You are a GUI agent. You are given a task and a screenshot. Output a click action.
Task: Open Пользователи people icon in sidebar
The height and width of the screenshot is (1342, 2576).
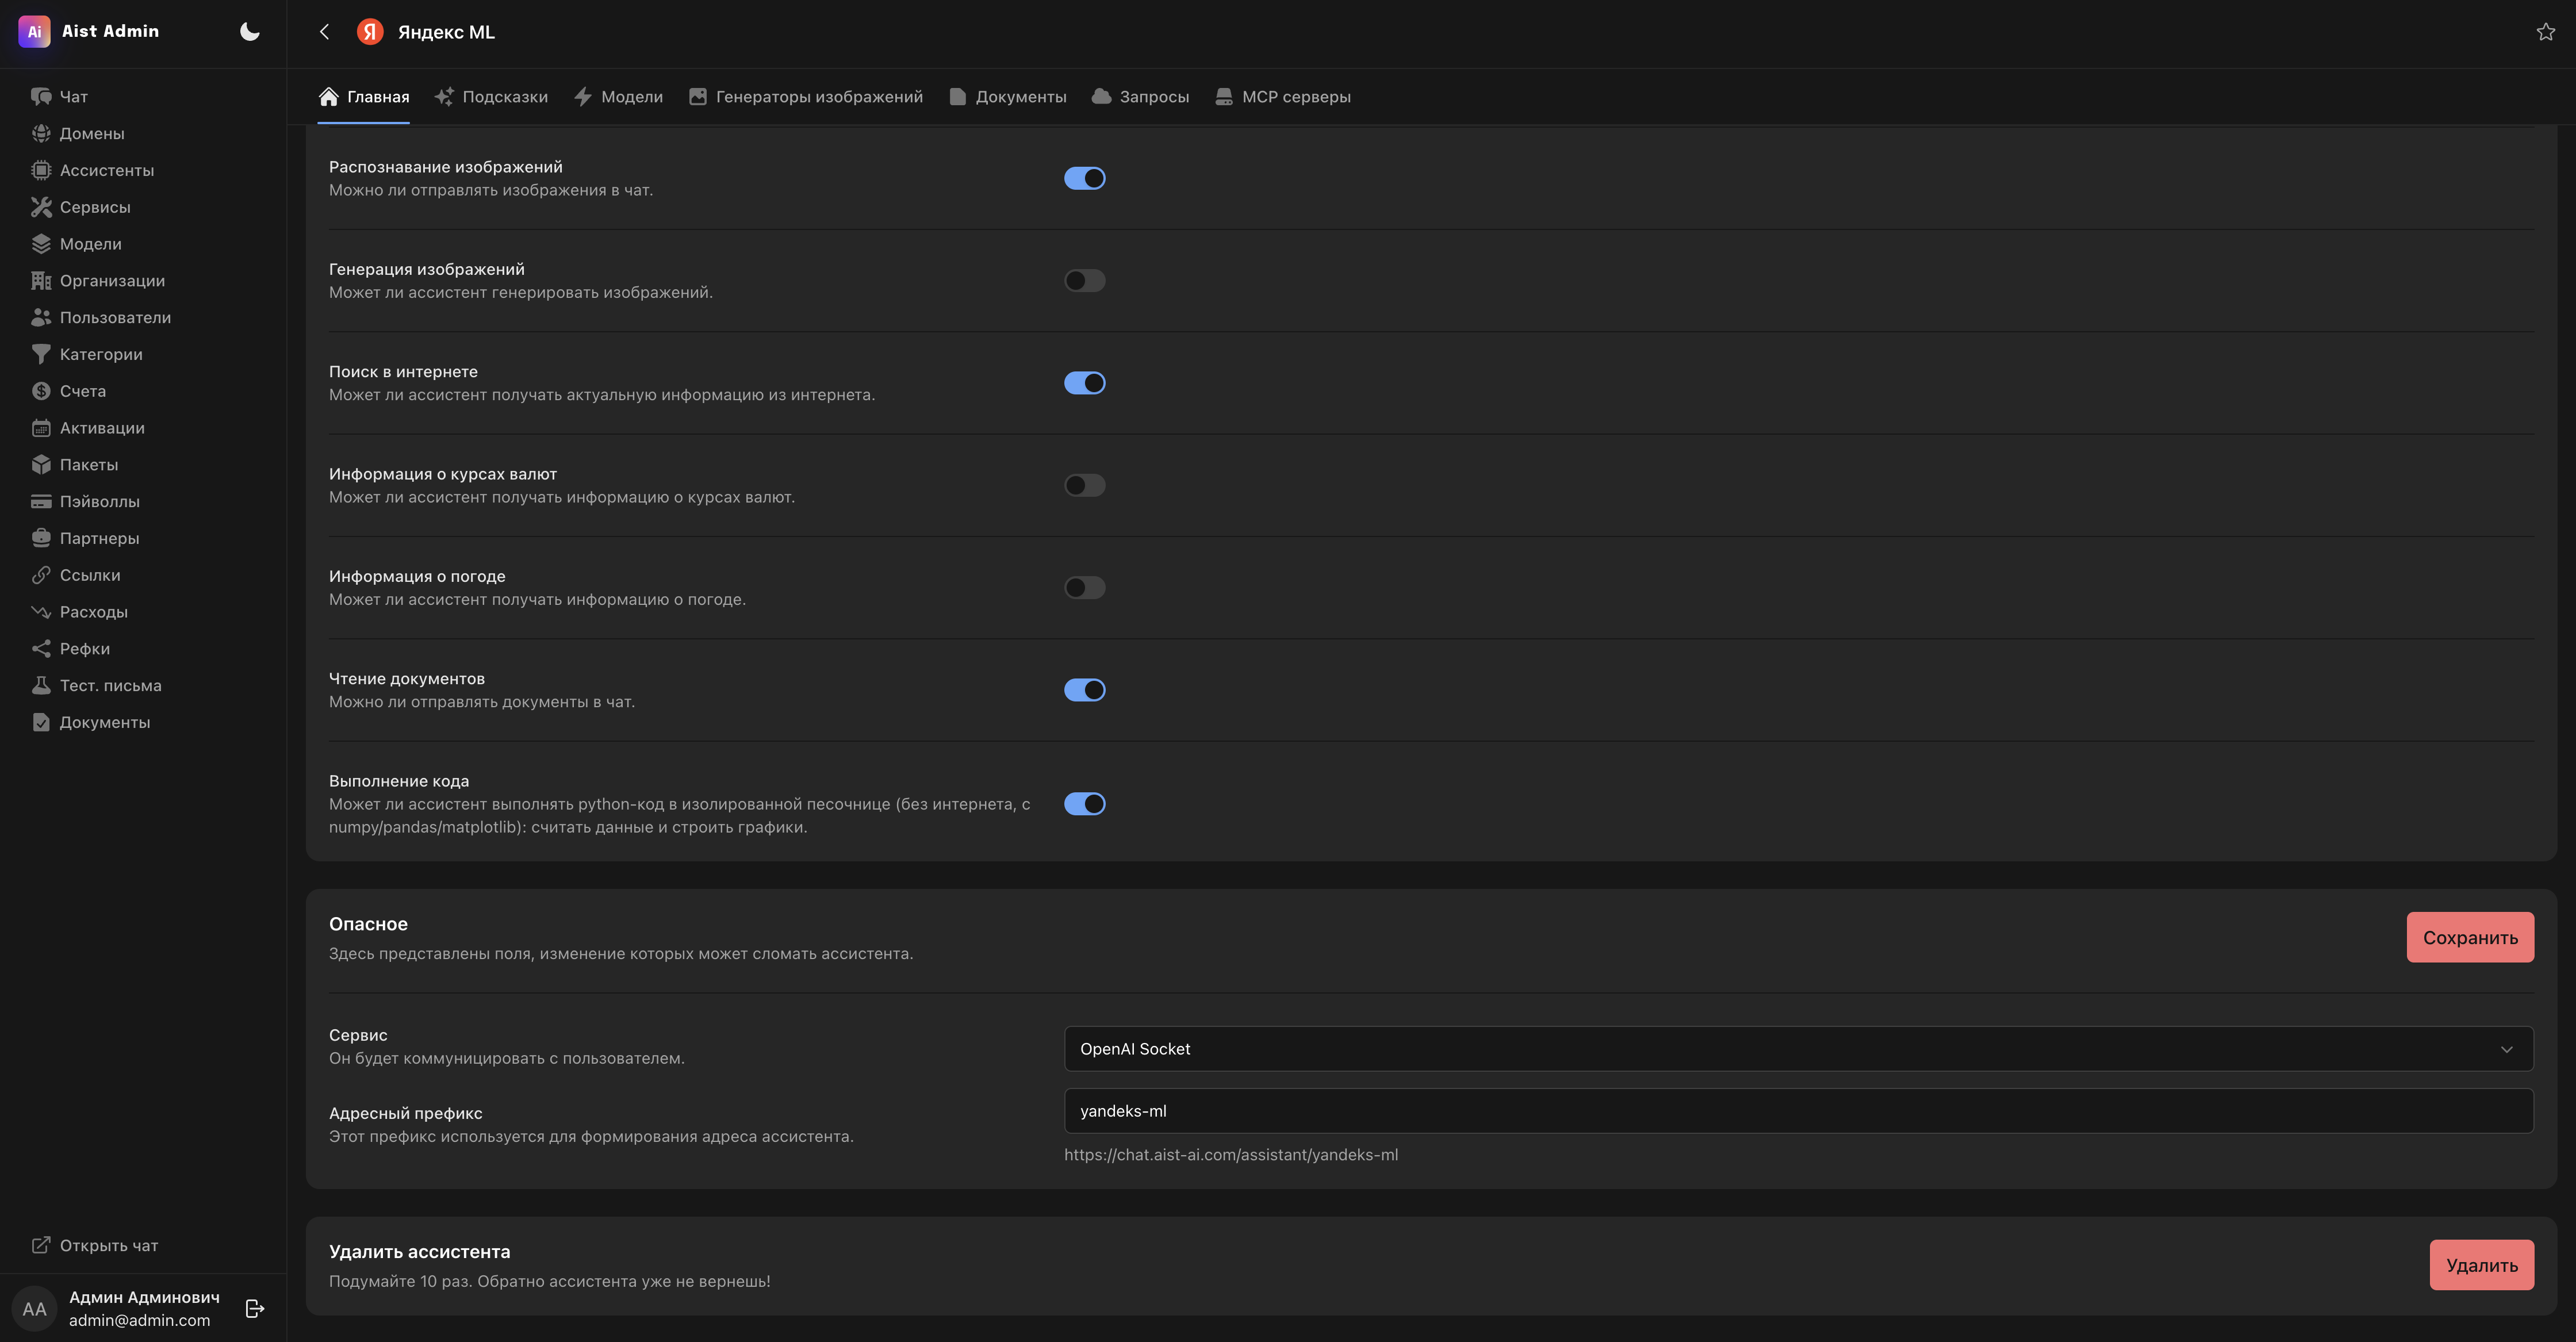pos(41,318)
